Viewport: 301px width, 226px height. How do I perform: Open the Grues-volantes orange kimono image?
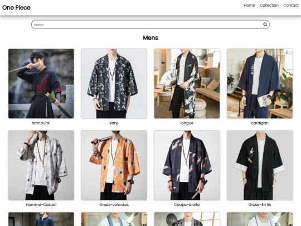coord(114,165)
